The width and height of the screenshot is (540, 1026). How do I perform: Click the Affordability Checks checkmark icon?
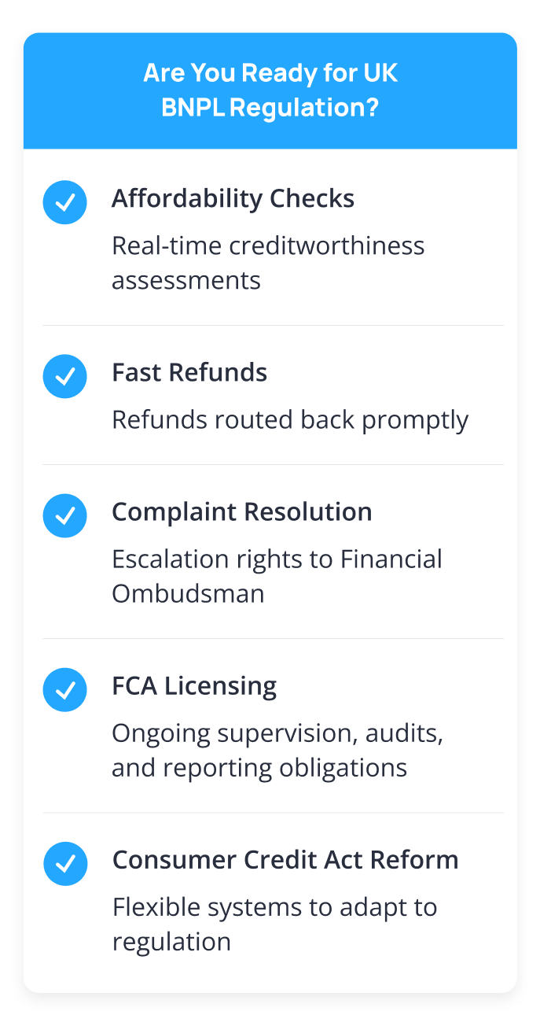[x=64, y=202]
